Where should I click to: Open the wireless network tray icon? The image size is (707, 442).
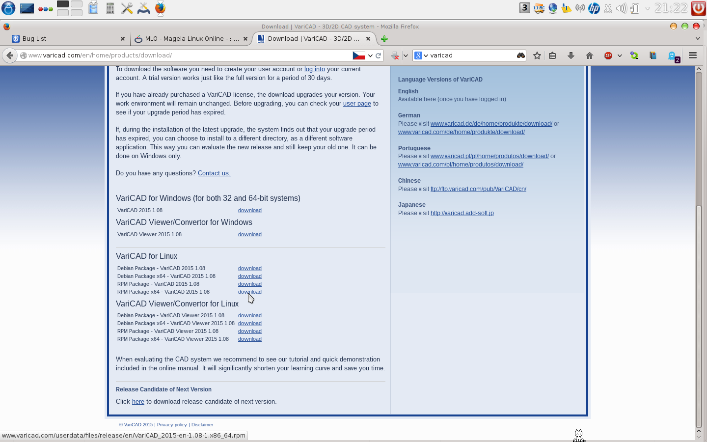[x=580, y=8]
